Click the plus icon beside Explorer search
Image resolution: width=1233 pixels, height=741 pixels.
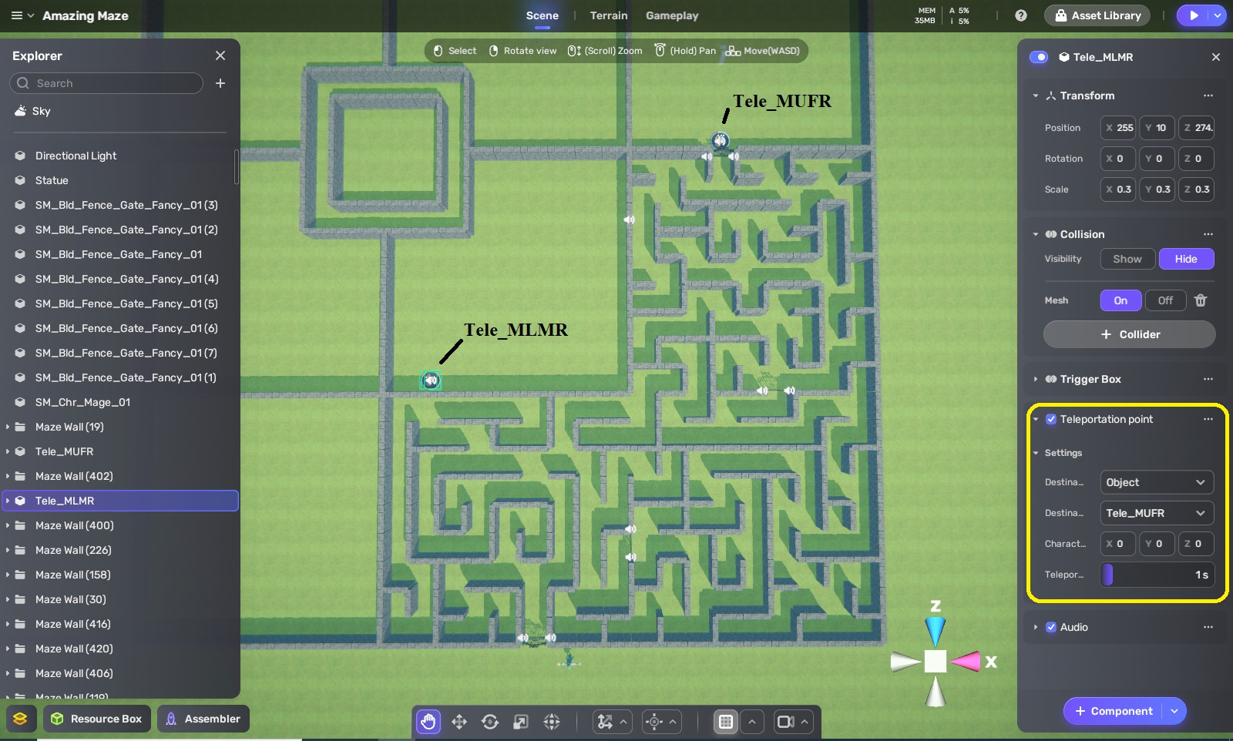tap(220, 83)
